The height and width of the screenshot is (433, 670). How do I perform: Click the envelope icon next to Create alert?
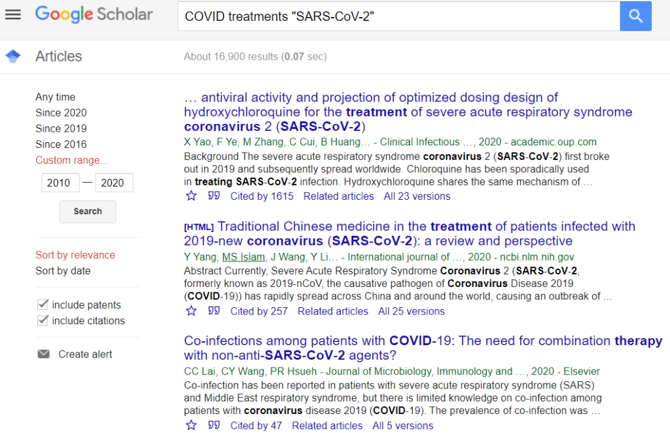(x=43, y=354)
